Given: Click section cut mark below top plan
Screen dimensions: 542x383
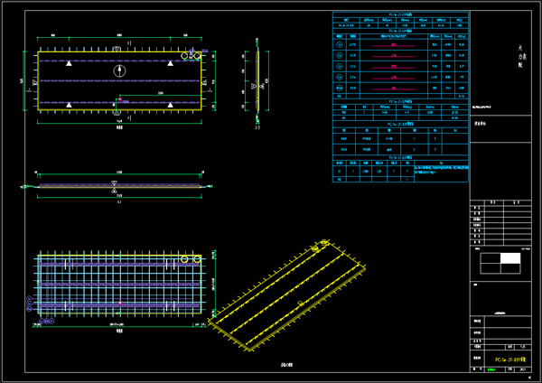Looking at the screenshot, I should (128, 117).
